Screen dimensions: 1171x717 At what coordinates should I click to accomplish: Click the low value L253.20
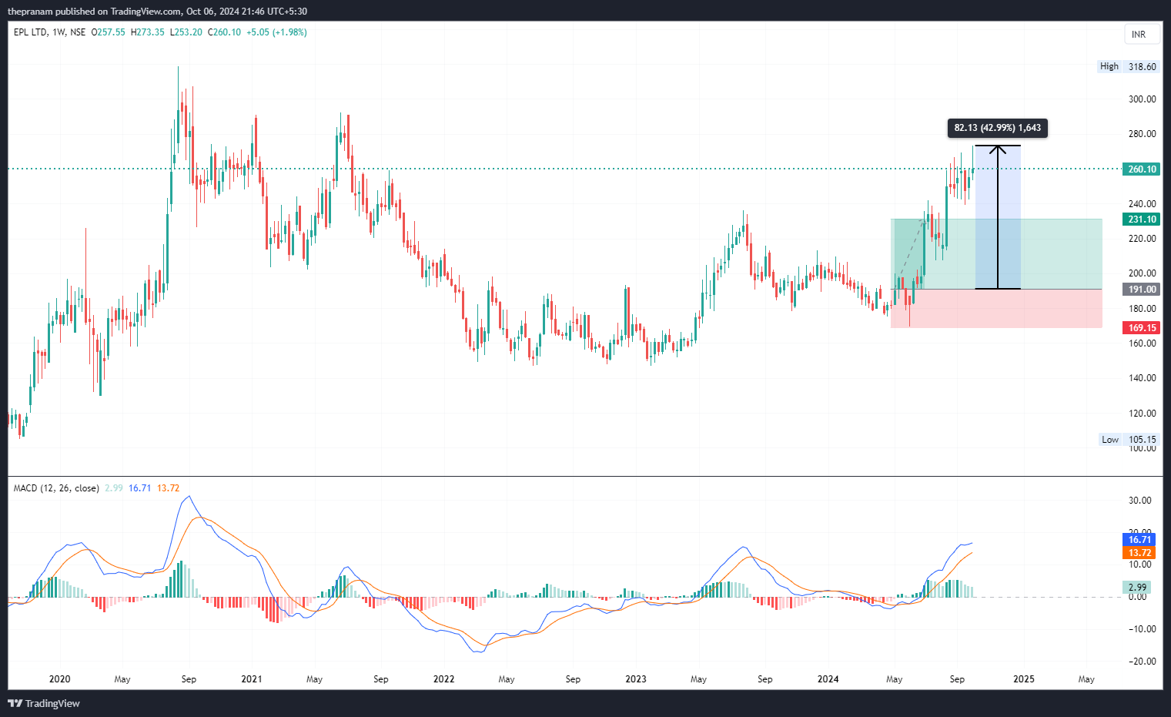(186, 32)
